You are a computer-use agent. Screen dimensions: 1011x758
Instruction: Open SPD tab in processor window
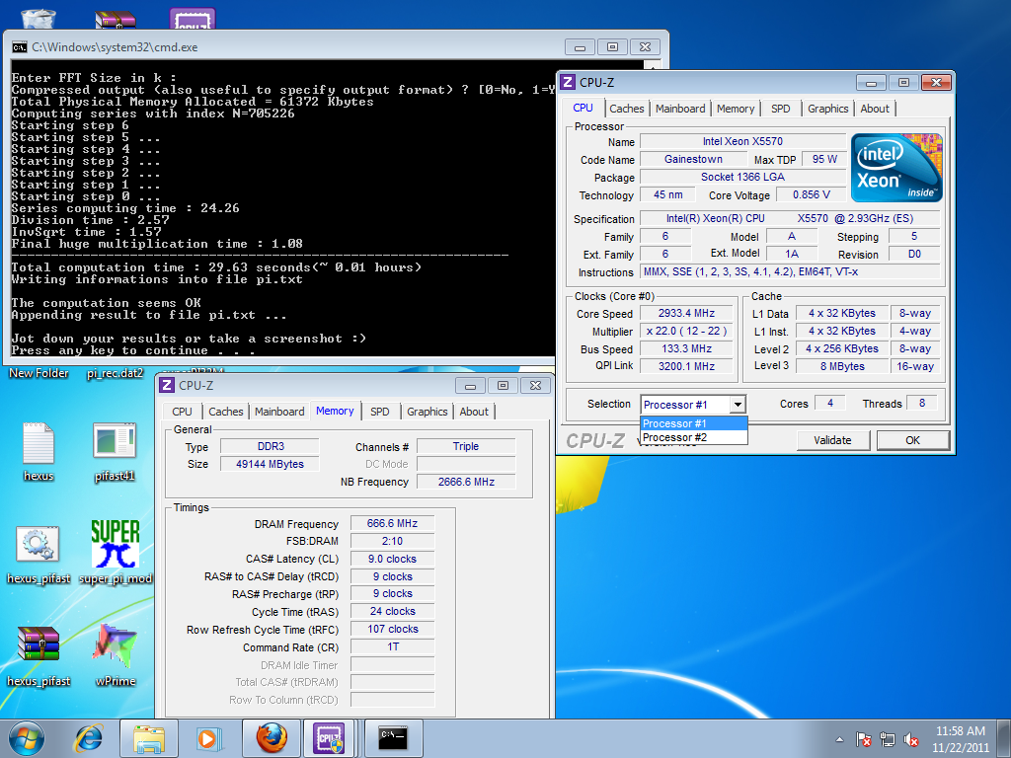(781, 109)
